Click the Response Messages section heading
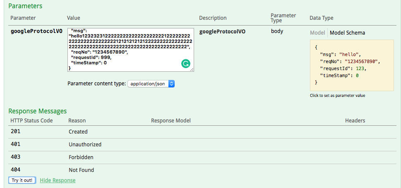Screen dimensions: 401x188 click(37, 111)
